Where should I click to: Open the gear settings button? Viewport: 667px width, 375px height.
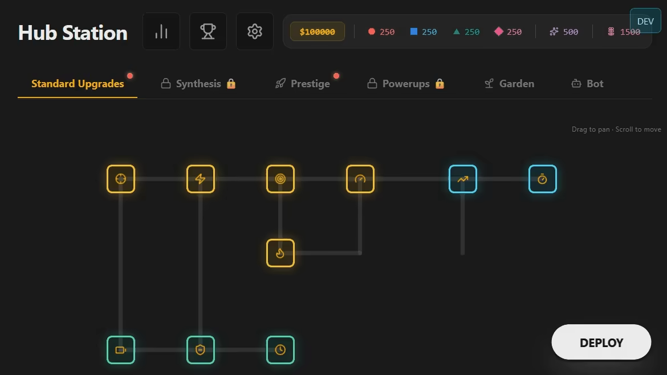255,31
